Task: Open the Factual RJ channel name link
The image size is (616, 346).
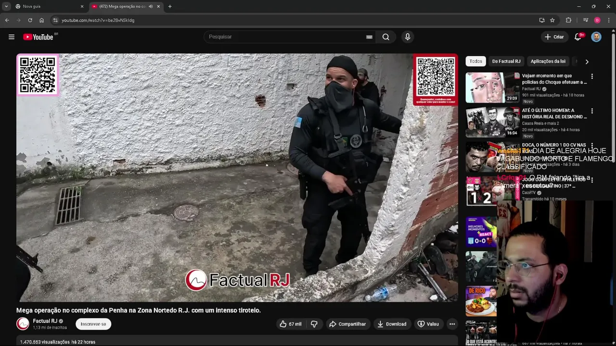Action: tap(45, 321)
